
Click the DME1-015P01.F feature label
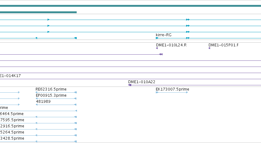223,45
